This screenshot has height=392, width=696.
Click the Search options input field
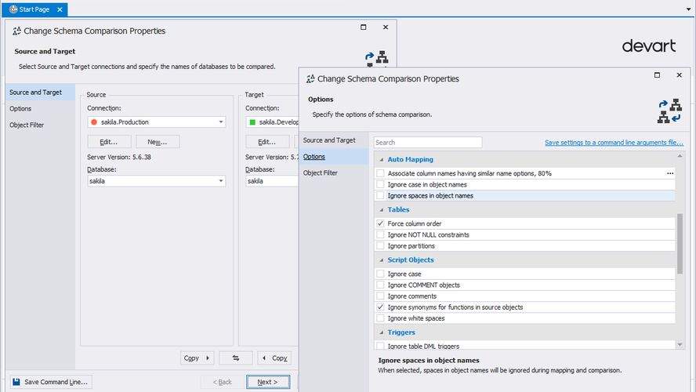coord(427,143)
